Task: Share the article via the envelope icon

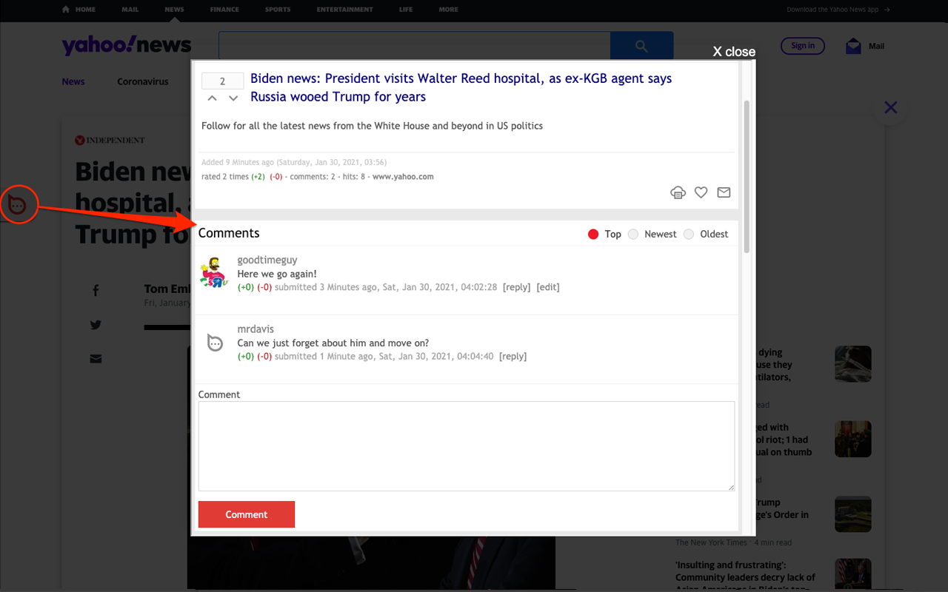Action: 724,192
